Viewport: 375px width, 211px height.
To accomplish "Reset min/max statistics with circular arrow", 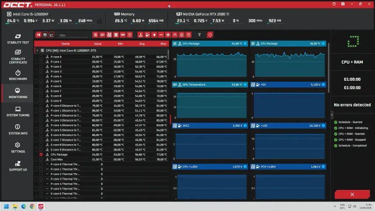I will click(210, 35).
